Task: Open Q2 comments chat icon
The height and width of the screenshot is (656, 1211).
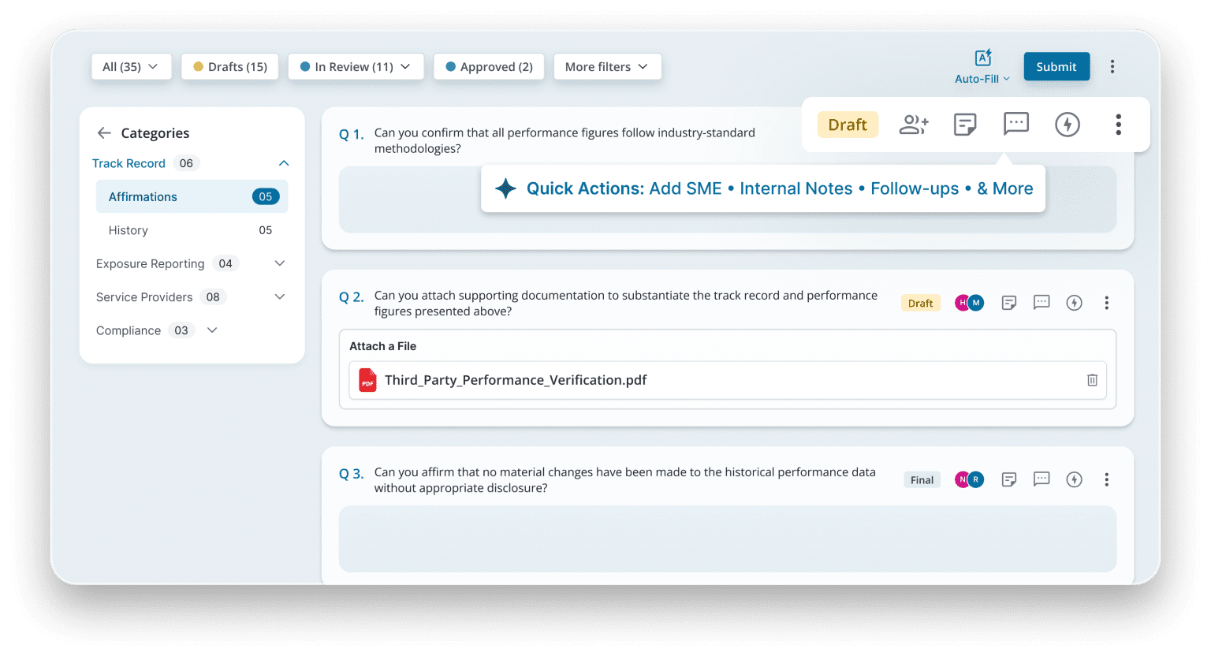Action: click(1041, 303)
